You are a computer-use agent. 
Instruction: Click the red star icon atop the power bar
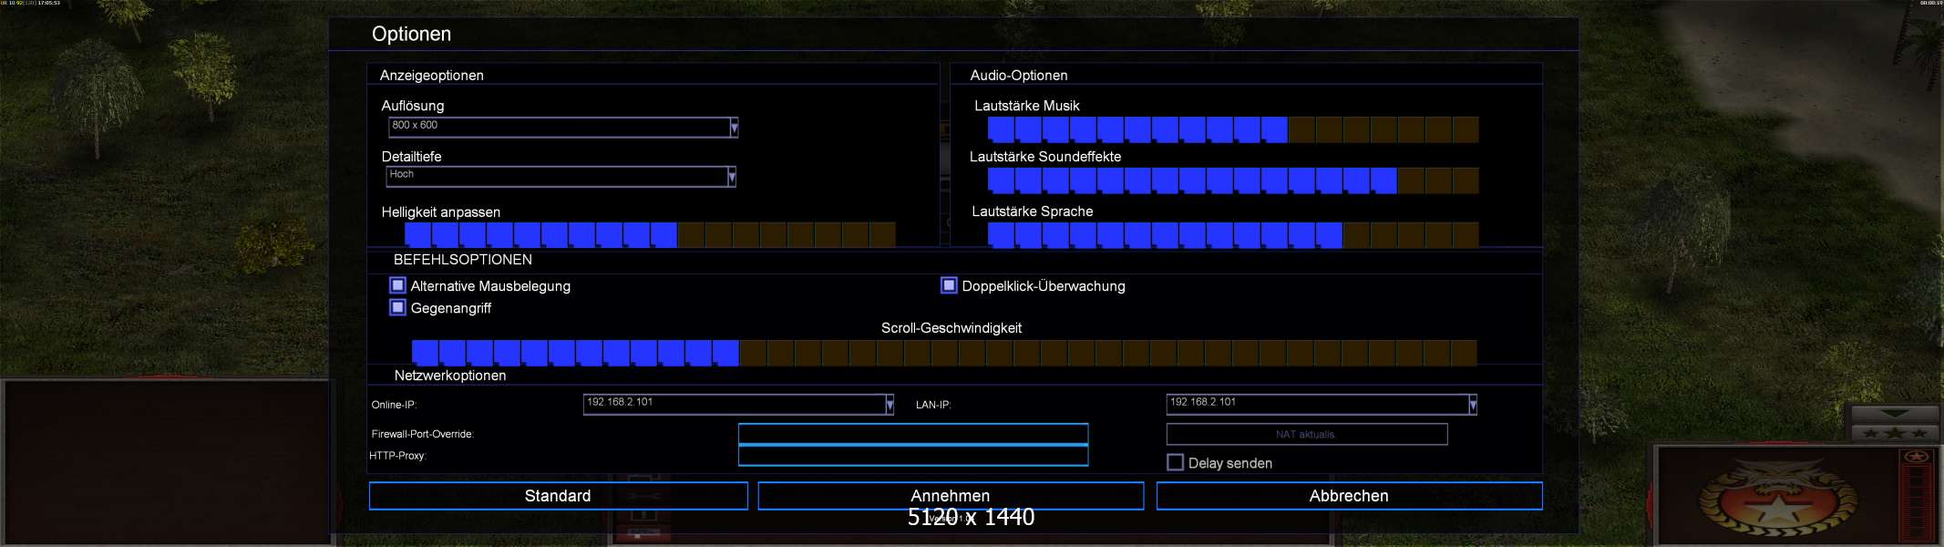click(x=1916, y=457)
